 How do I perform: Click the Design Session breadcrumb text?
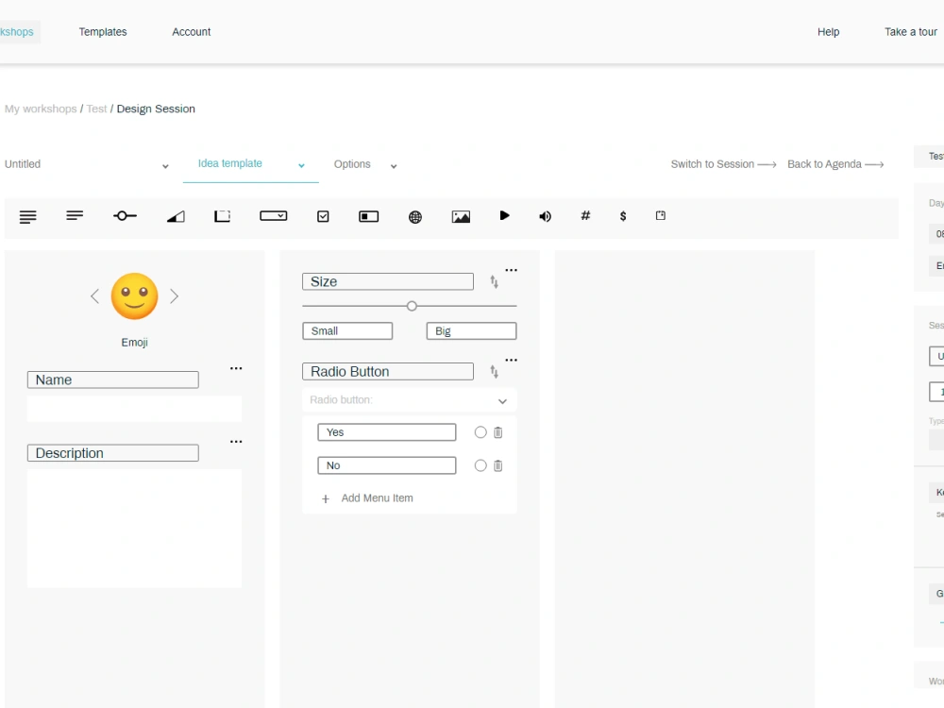156,109
